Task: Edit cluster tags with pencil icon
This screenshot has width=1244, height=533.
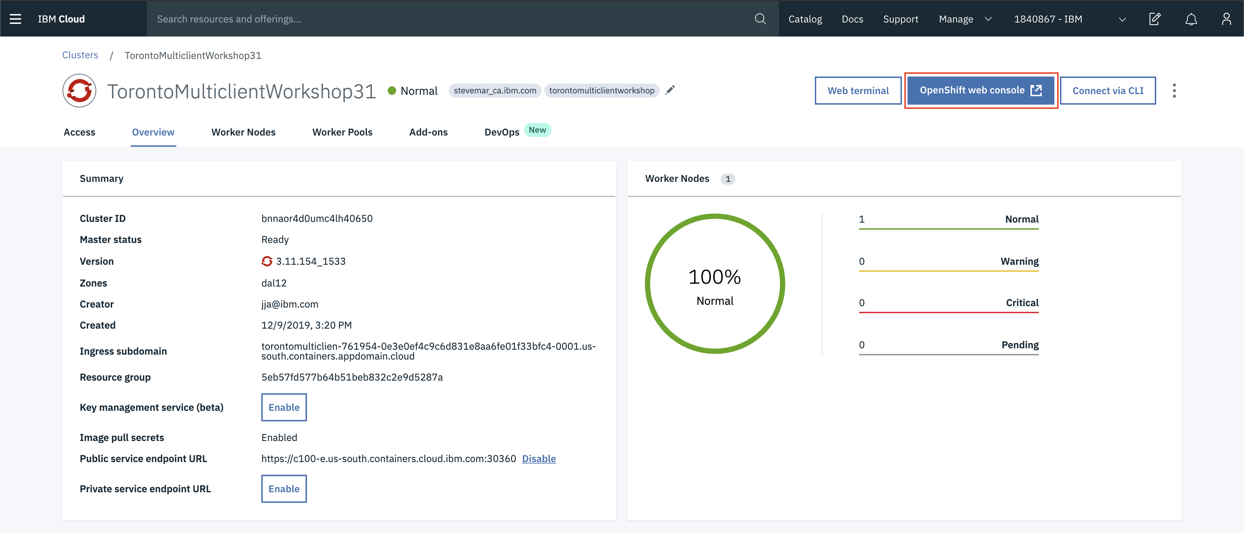Action: point(670,90)
